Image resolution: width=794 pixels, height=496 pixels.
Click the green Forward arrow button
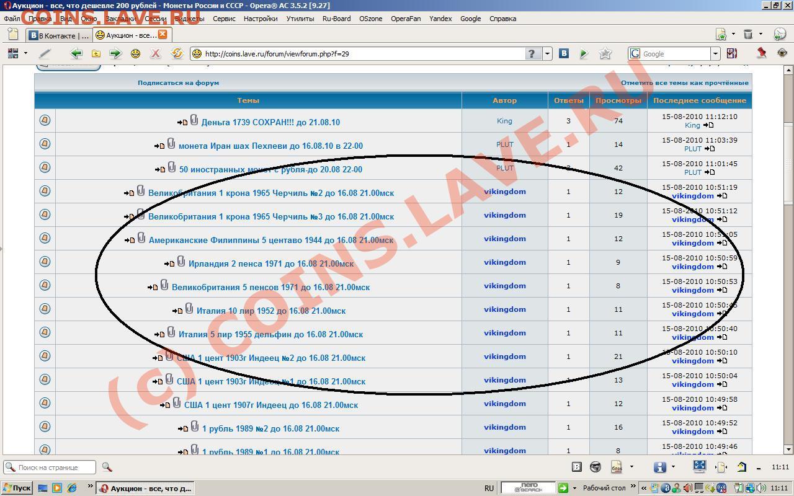(115, 54)
